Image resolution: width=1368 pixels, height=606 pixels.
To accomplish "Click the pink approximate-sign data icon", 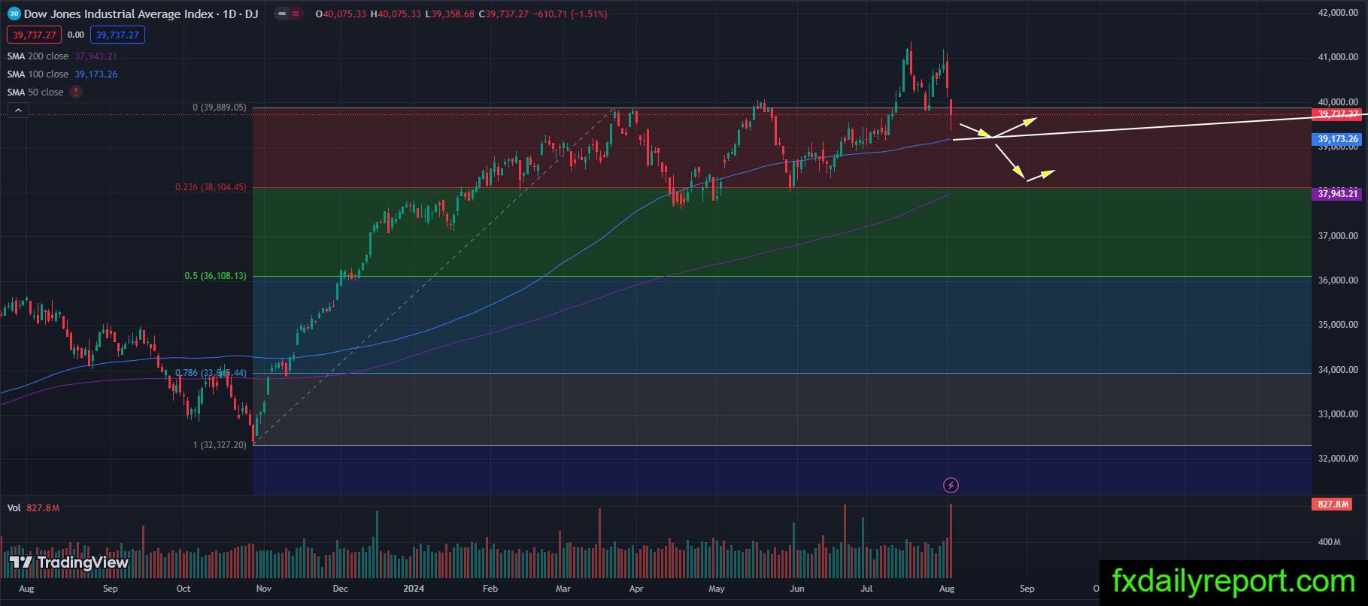I will click(x=296, y=14).
